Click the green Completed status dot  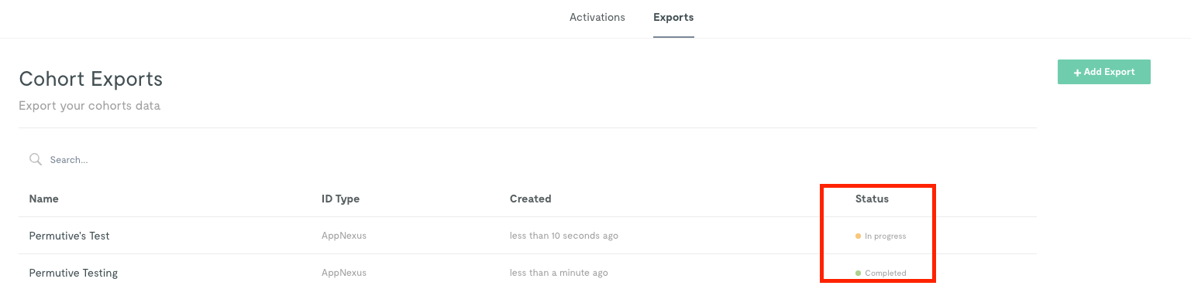click(858, 273)
